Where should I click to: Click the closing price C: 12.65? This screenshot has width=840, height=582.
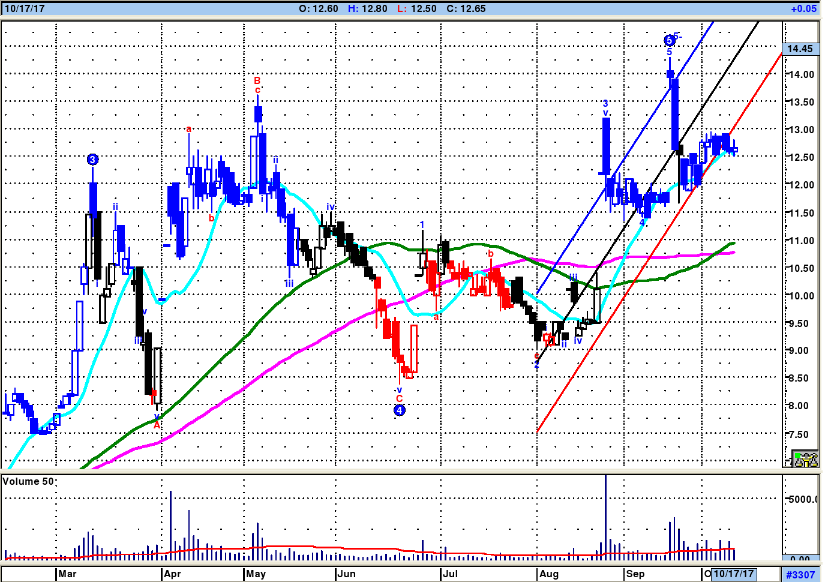pos(466,8)
